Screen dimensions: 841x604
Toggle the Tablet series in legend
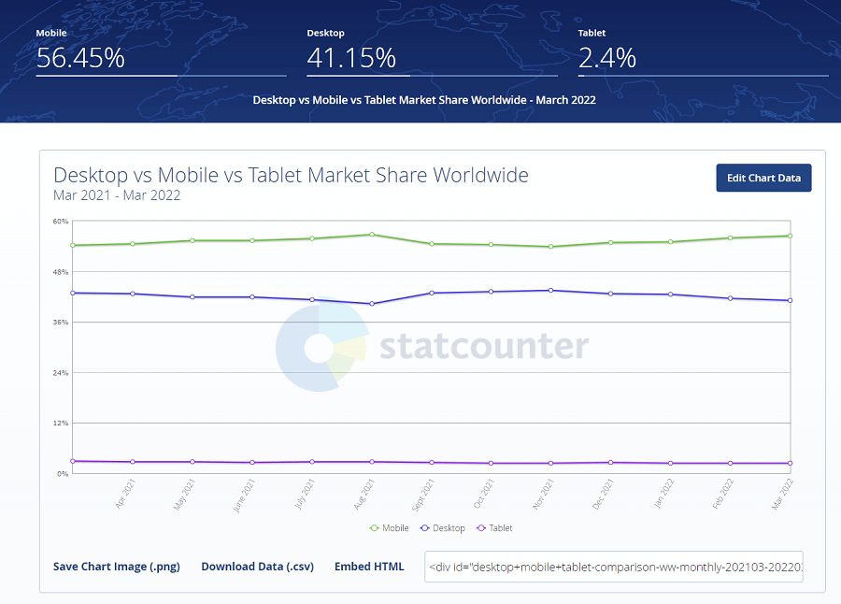tap(494, 528)
